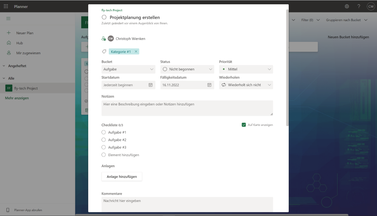This screenshot has height=216, width=377.
Task: Click the Anlage hinzufügen button
Action: pos(121,176)
